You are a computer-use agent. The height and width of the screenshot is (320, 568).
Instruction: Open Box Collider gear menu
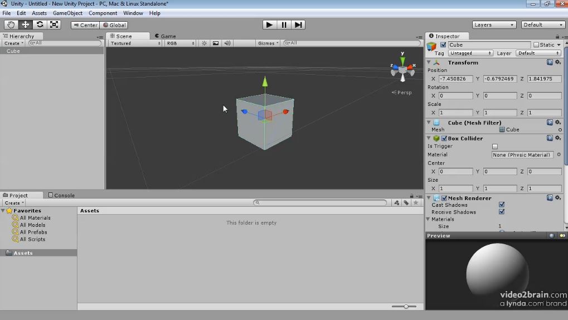[558, 138]
